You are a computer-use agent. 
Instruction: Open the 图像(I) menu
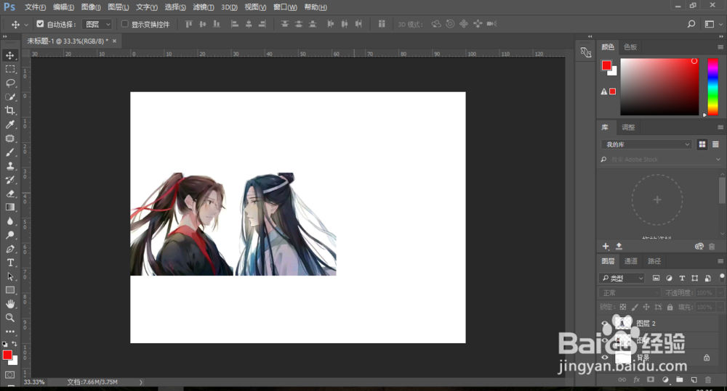[91, 7]
